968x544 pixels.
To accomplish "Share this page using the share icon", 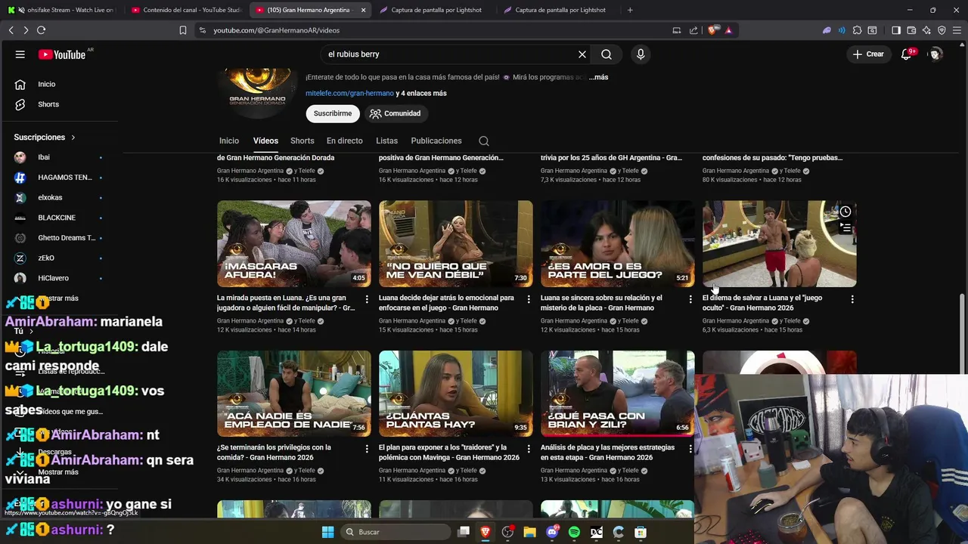I will pyautogui.click(x=693, y=30).
